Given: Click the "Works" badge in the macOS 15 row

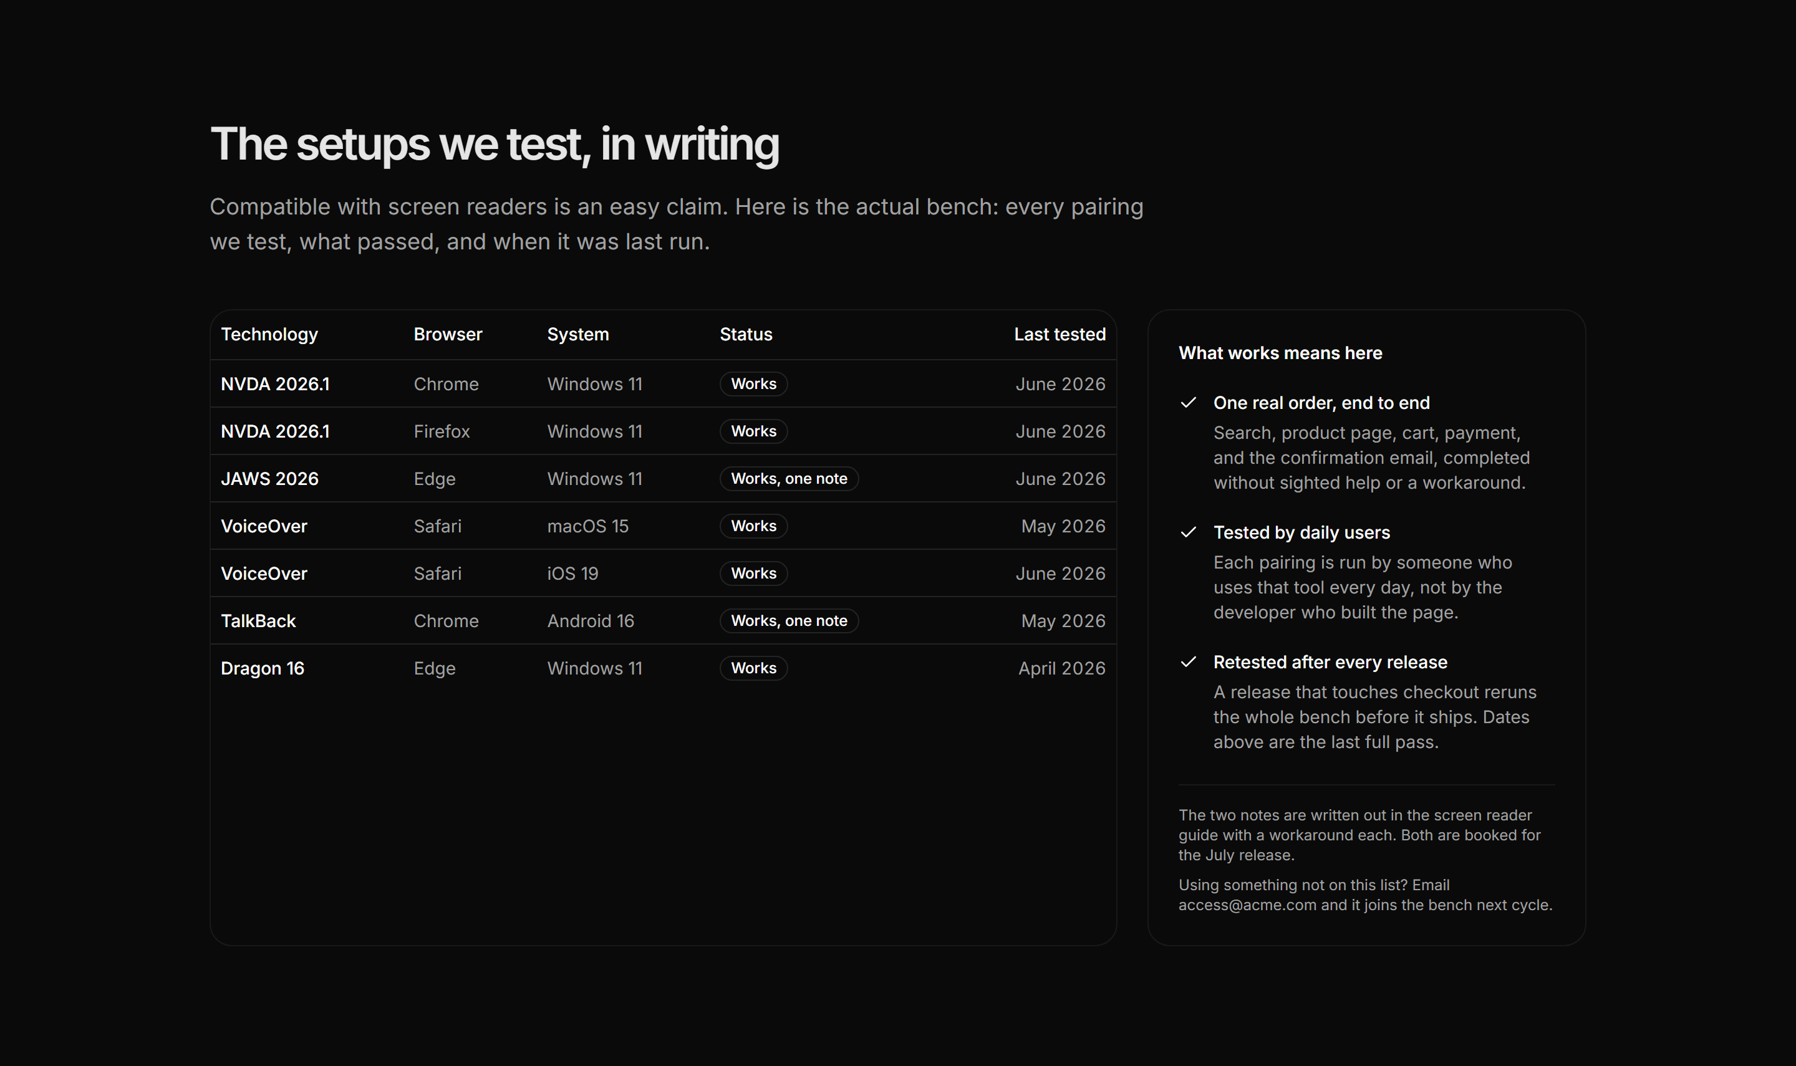Looking at the screenshot, I should (x=753, y=527).
